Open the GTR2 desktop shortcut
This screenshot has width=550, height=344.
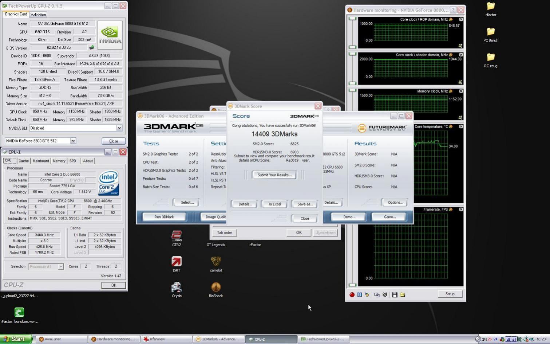click(177, 238)
